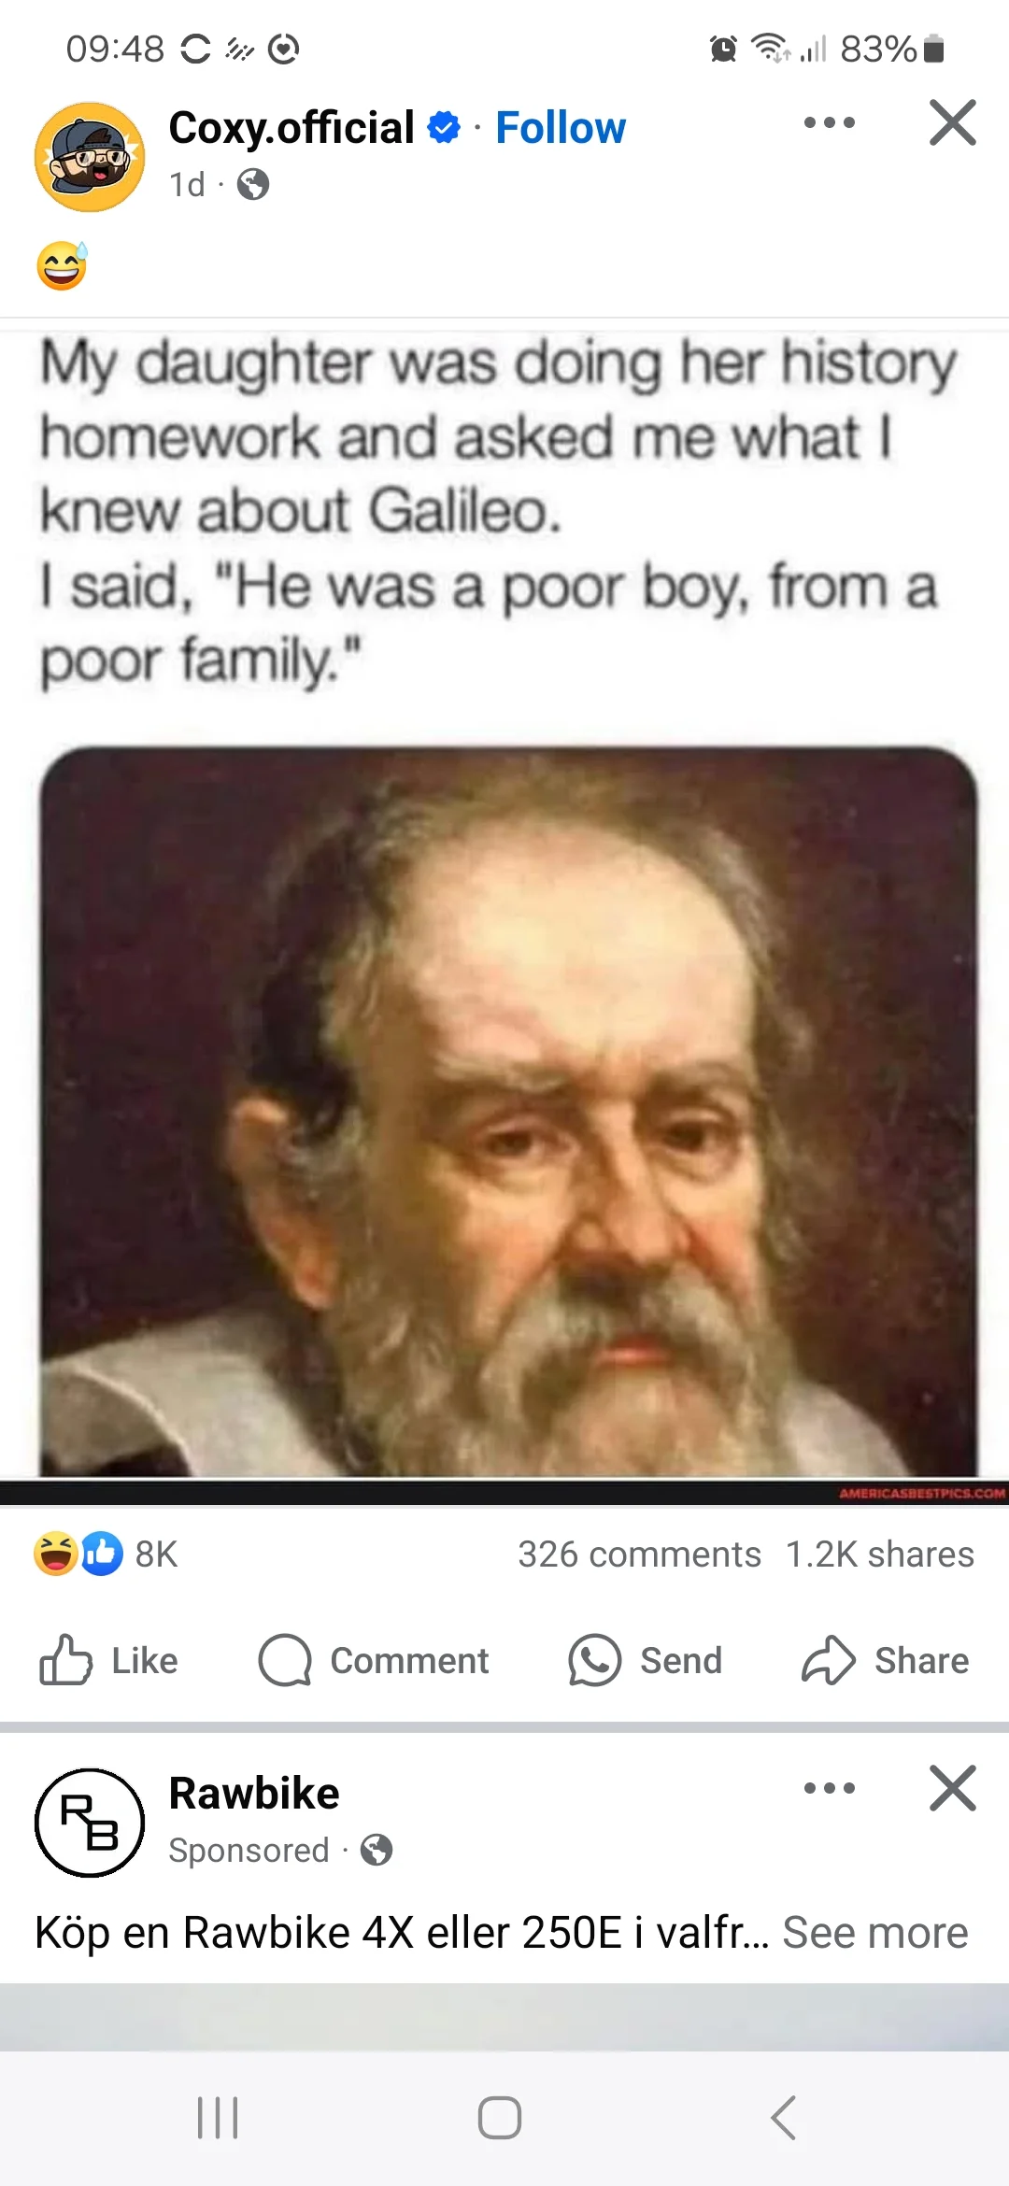Follow the Coxy.official page
1009x2186 pixels.
[x=561, y=128]
